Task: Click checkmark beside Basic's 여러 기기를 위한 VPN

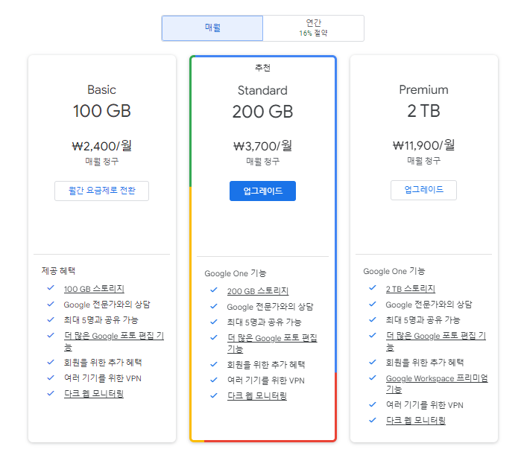Action: 51,378
